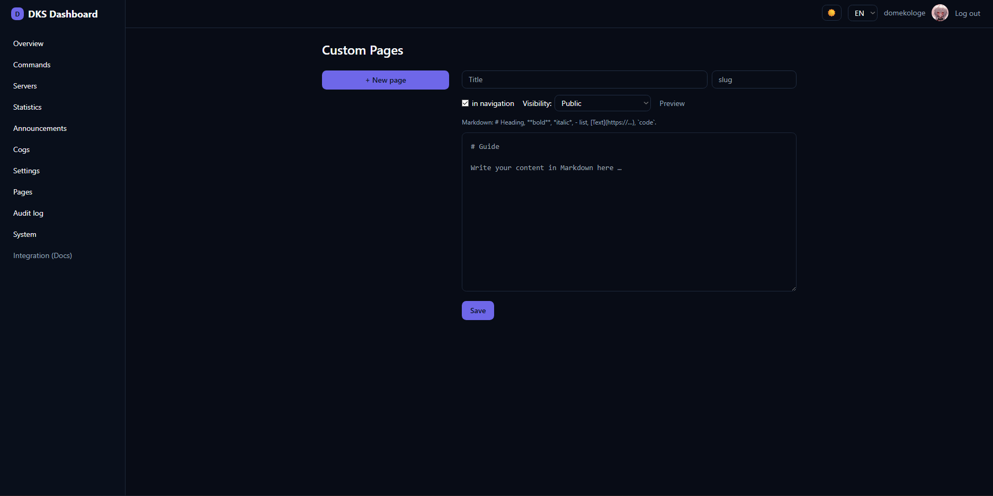Click the domekologe username
The height and width of the screenshot is (496, 993).
905,13
